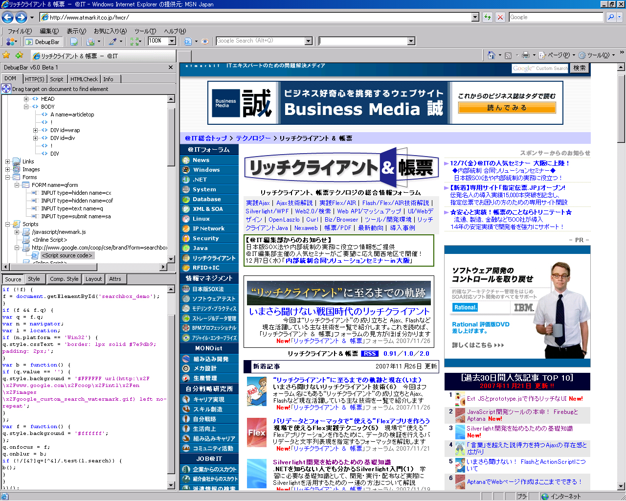
Task: Open the 100% zoom level dropdown
Action: coord(172,41)
